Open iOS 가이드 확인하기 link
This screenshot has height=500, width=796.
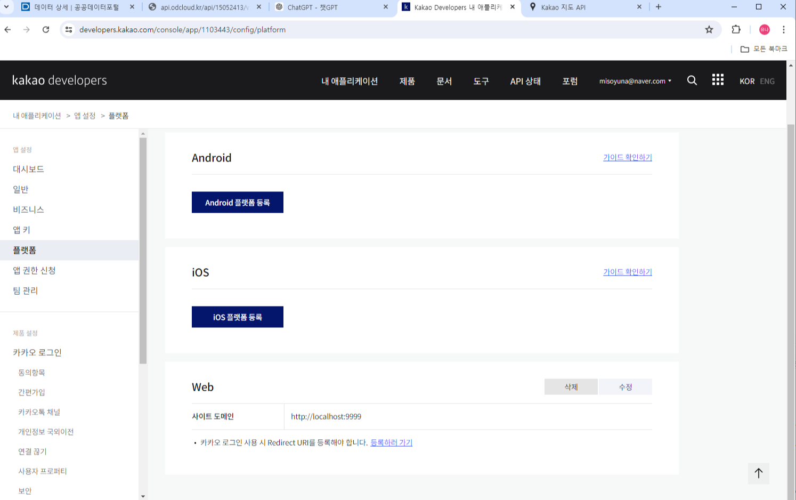(628, 272)
